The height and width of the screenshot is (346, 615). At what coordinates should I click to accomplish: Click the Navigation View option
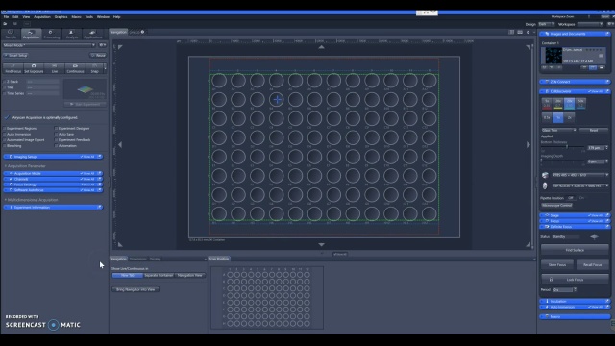click(x=190, y=276)
